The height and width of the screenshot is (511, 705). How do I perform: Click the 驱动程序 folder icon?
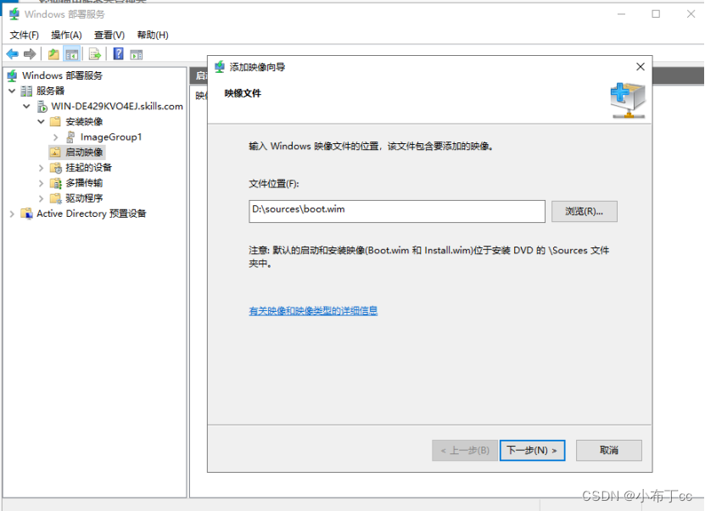[x=56, y=198]
